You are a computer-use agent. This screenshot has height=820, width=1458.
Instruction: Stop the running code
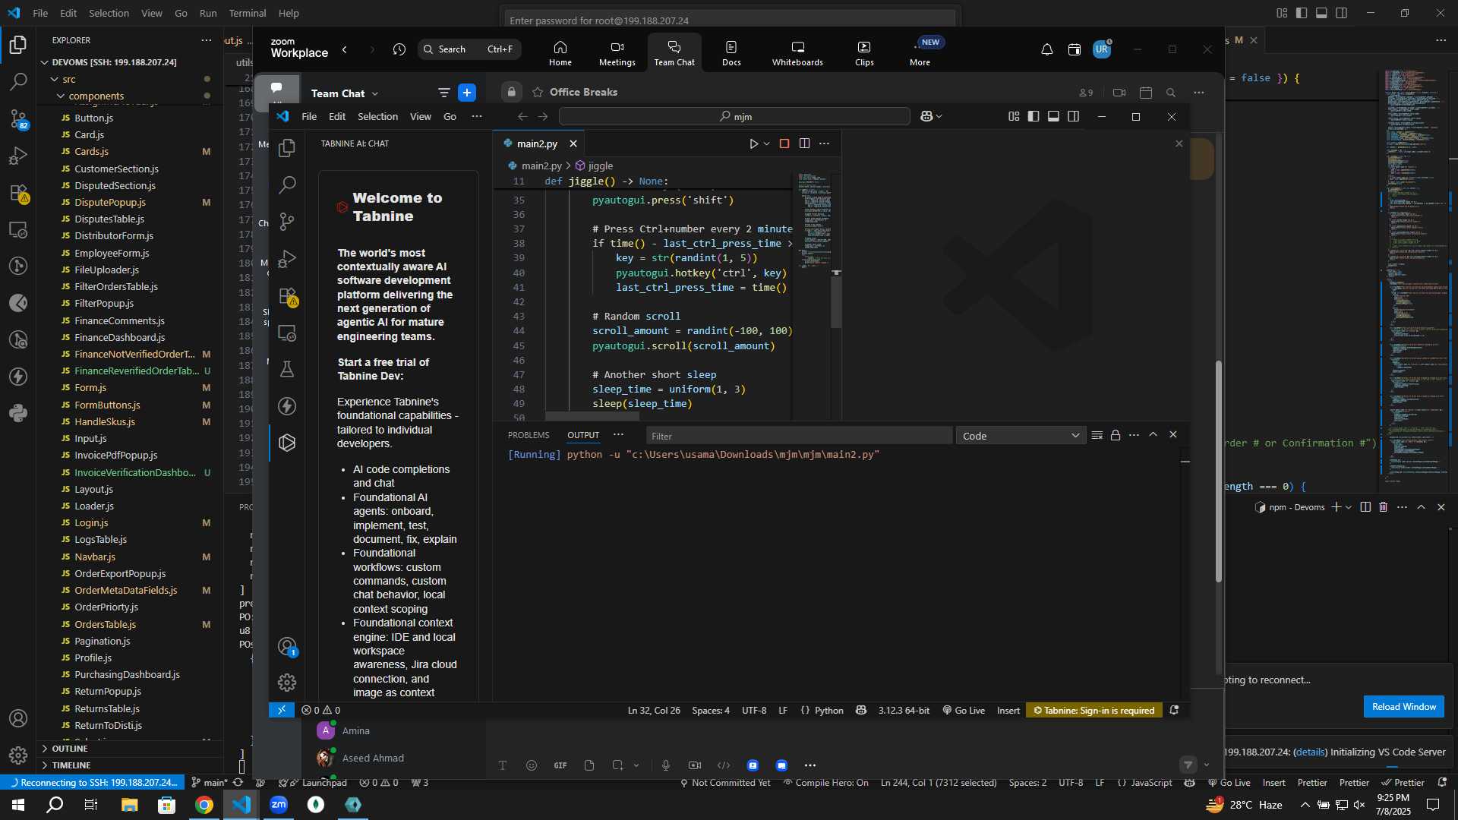[x=784, y=143]
